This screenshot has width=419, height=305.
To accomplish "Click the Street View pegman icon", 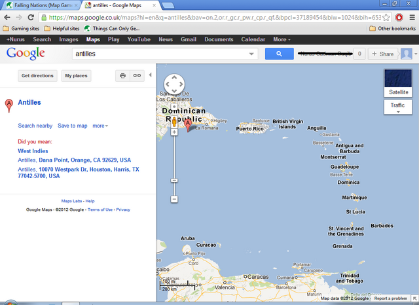I will (174, 122).
